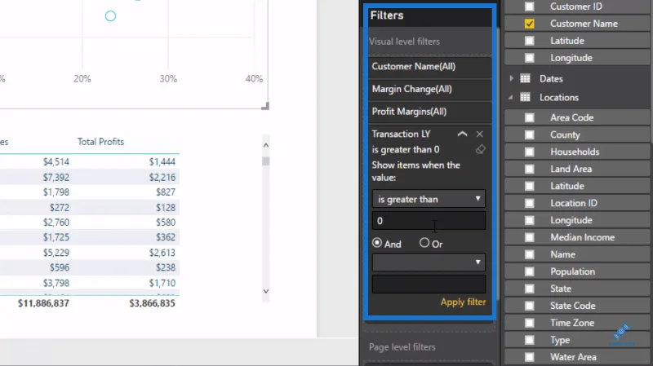The height and width of the screenshot is (366, 653).
Task: Click the $3,866,835 total profits value
Action: click(x=152, y=303)
